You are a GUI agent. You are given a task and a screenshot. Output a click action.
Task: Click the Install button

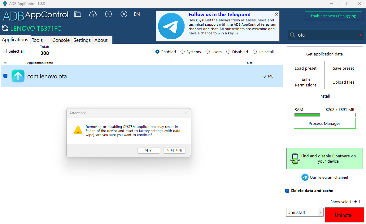pos(325,96)
